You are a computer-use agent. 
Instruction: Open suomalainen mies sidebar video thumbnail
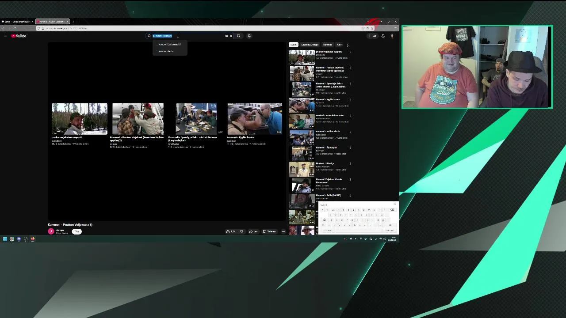pyautogui.click(x=302, y=121)
